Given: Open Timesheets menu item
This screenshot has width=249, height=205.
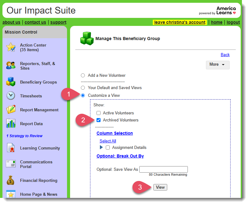Looking at the screenshot, I should pyautogui.click(x=31, y=96).
